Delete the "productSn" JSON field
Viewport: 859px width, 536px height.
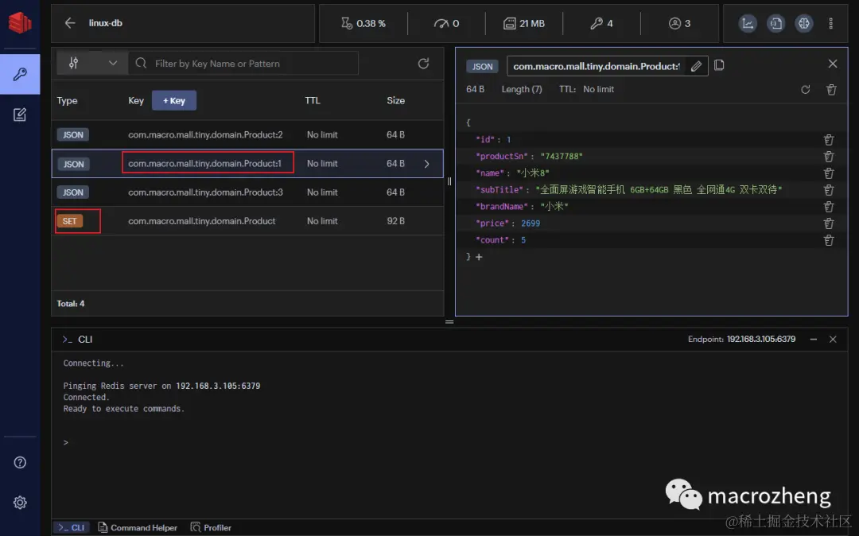pyautogui.click(x=829, y=157)
